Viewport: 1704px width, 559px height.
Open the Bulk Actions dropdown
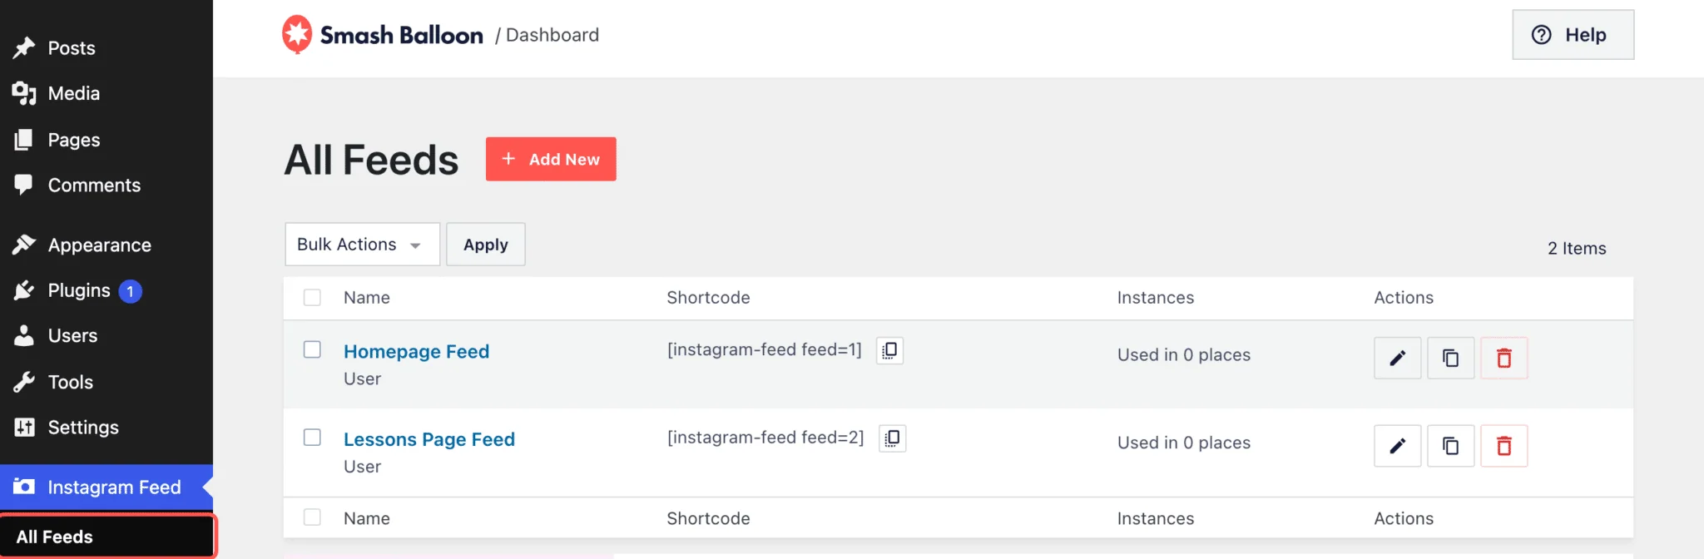tap(362, 245)
